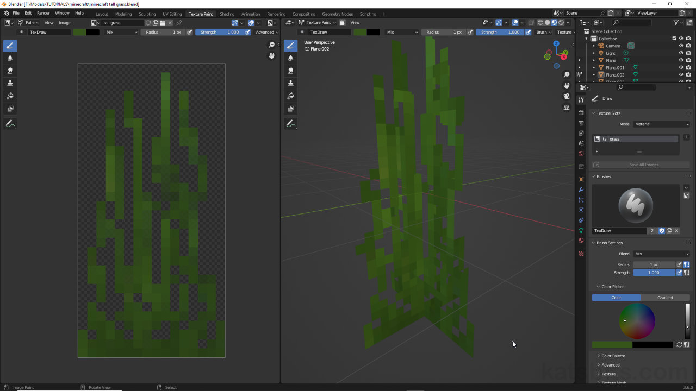This screenshot has height=391, width=696.
Task: Click the color wheel in Color Picker
Action: pos(637,321)
